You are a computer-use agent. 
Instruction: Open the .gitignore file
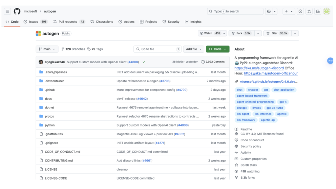pos(52,143)
